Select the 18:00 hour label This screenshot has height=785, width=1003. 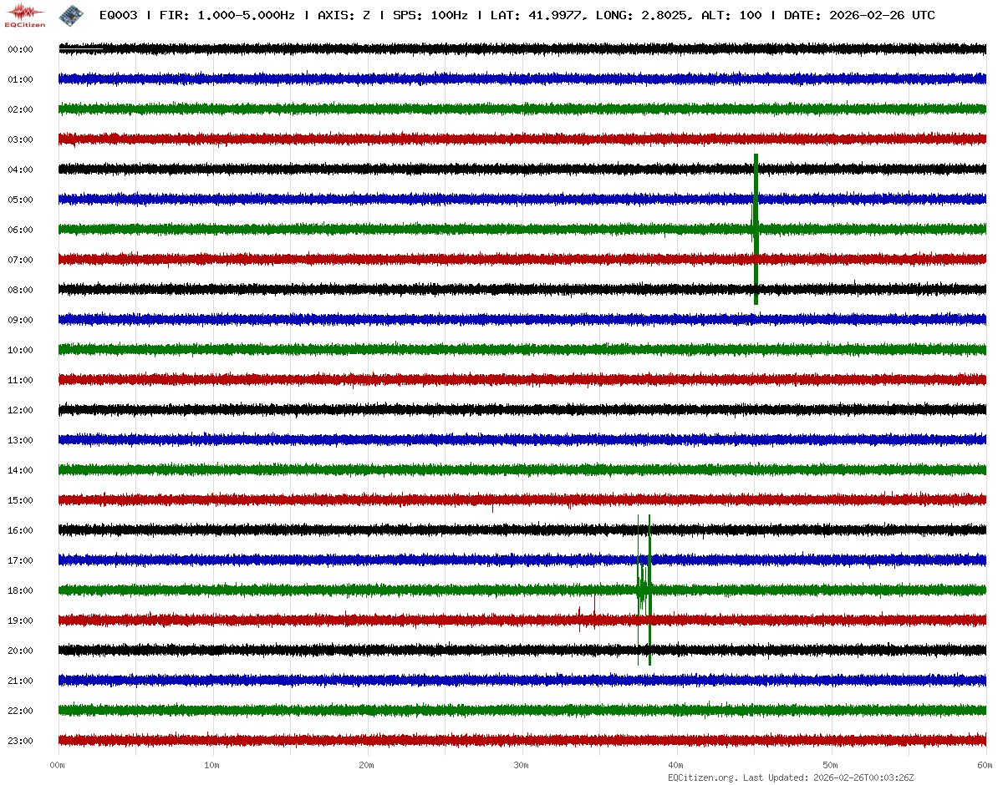pos(20,590)
